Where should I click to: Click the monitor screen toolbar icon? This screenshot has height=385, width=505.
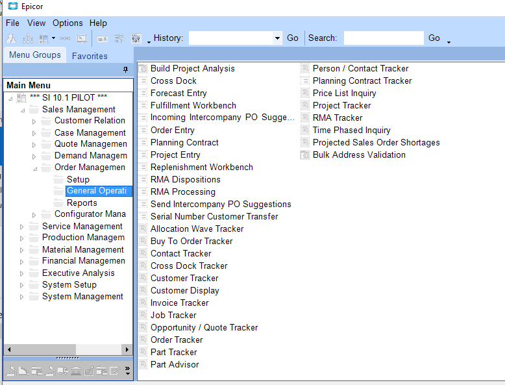point(82,39)
